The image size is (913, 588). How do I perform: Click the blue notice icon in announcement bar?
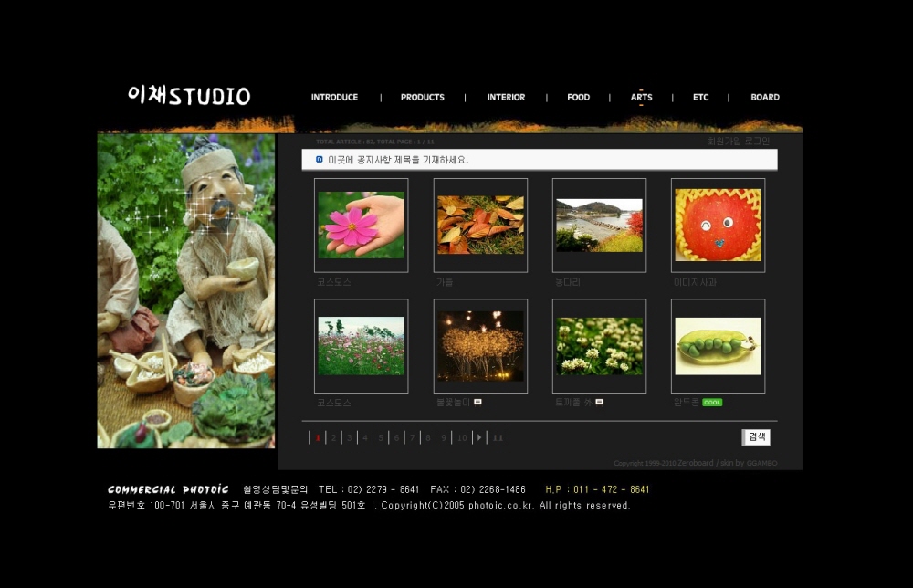tap(319, 159)
